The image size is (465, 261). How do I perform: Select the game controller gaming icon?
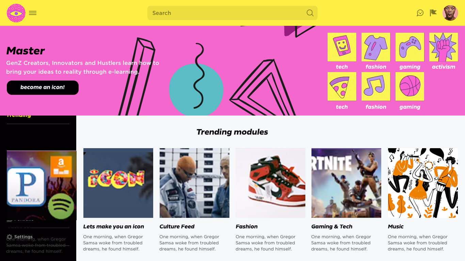coord(410,47)
